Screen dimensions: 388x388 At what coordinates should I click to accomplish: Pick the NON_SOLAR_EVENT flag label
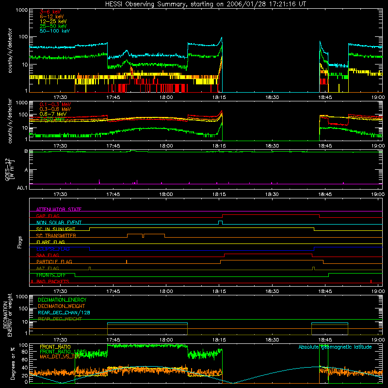(x=59, y=223)
